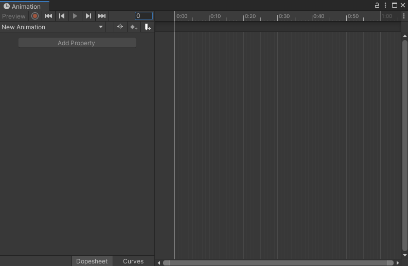The height and width of the screenshot is (266, 408).
Task: Switch to the Curves view
Action: (133, 261)
